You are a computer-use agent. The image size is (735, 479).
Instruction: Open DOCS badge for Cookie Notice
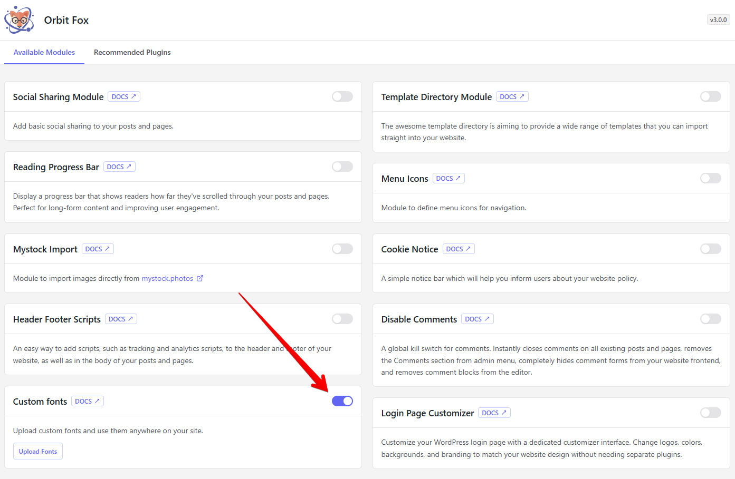point(458,249)
